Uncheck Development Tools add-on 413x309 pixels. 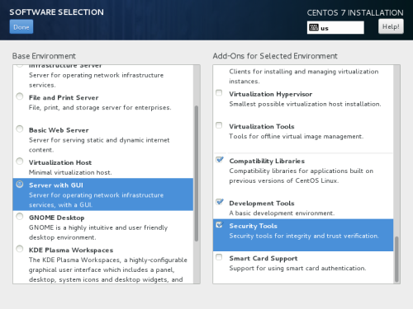[220, 202]
